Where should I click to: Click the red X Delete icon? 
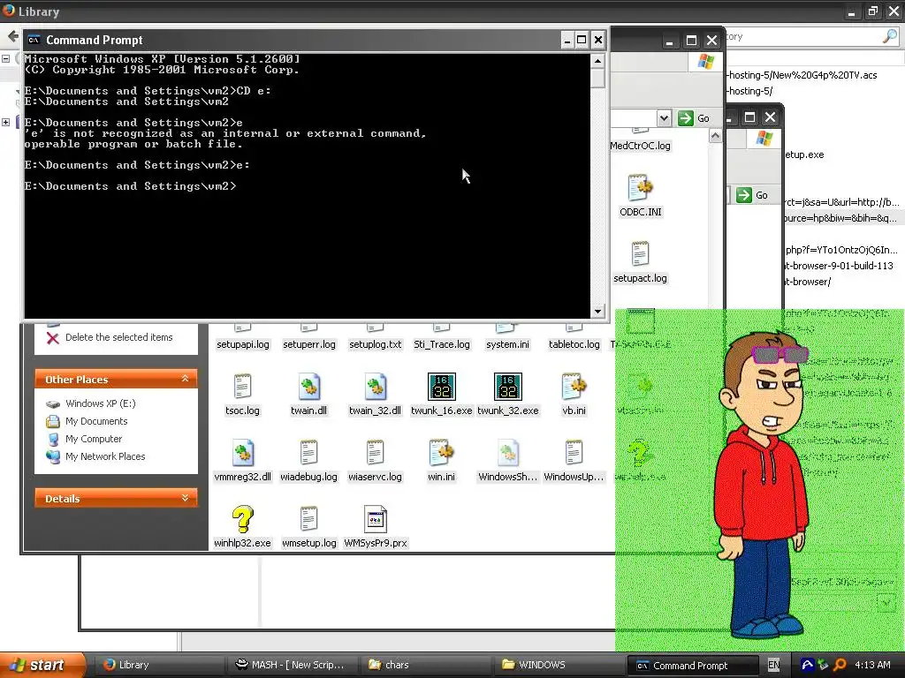(52, 338)
